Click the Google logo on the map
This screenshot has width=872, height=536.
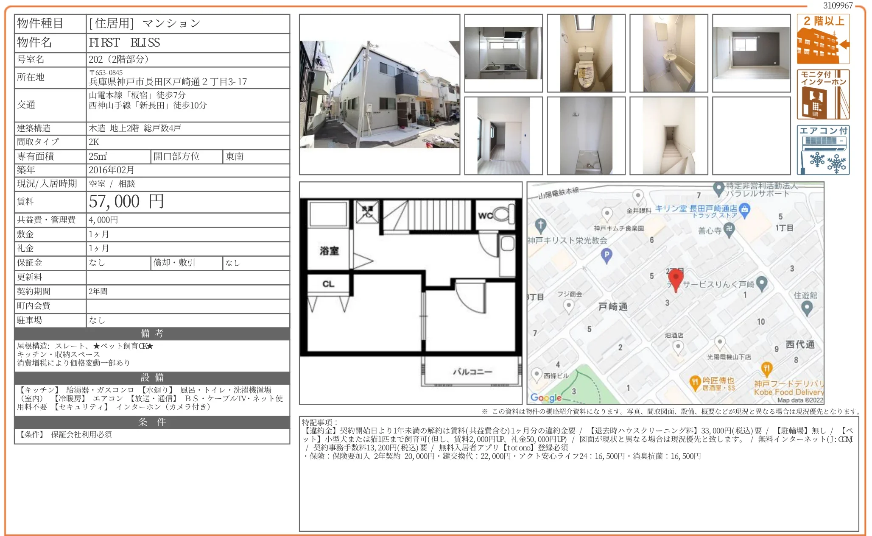tap(546, 397)
